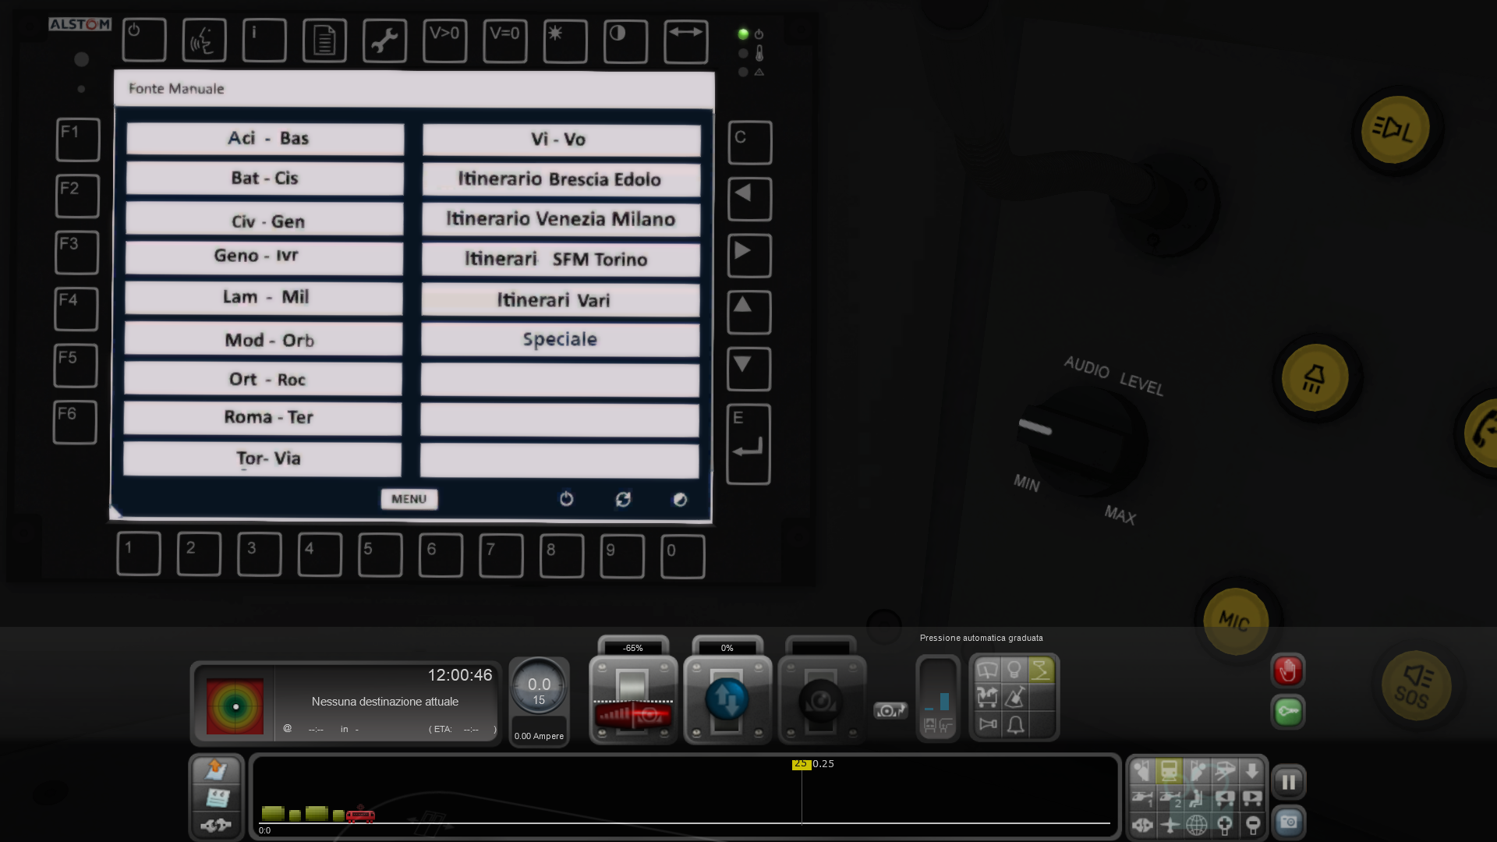Viewport: 1497px width, 842px height.
Task: Open the notes sheet icon in HUD
Action: (216, 798)
